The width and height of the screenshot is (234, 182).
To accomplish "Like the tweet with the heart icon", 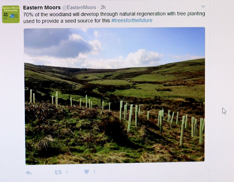I will 87,172.
